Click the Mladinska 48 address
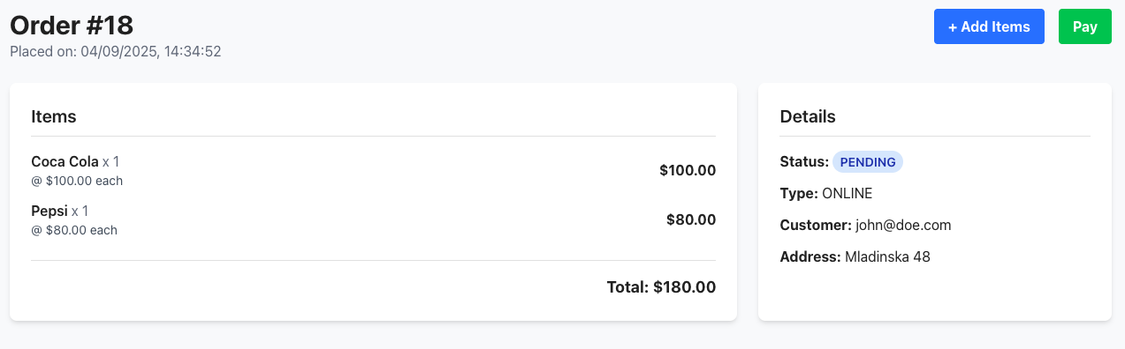The height and width of the screenshot is (349, 1125). 887,257
